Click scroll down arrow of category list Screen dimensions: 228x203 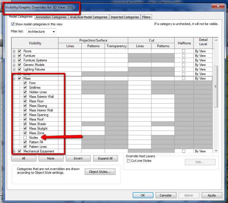pos(216,151)
